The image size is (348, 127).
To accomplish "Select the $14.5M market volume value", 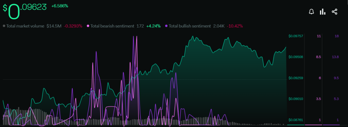I will [x=54, y=26].
